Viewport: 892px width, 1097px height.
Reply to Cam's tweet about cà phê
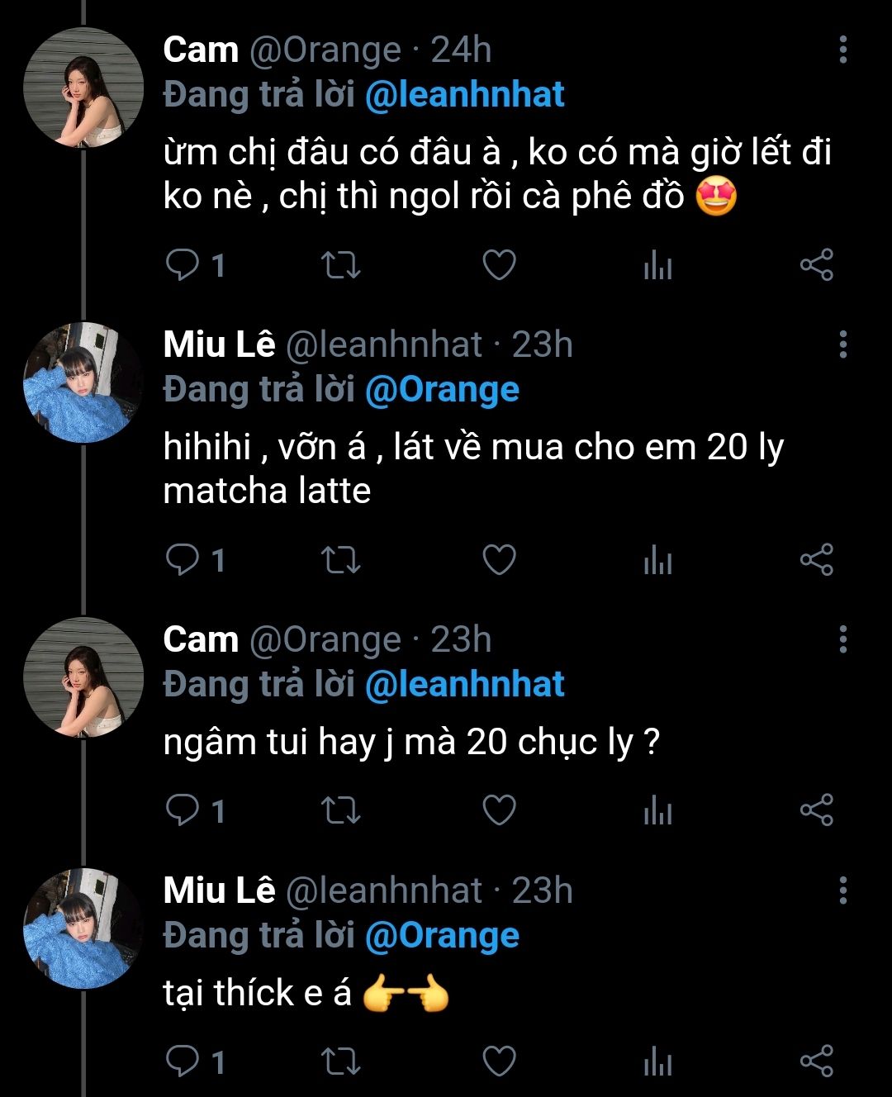183,265
